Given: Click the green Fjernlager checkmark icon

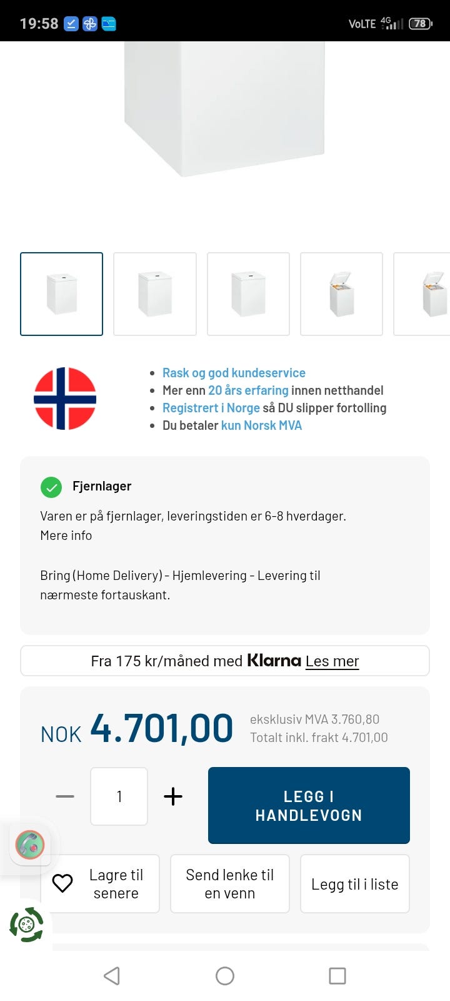Looking at the screenshot, I should coord(51,487).
